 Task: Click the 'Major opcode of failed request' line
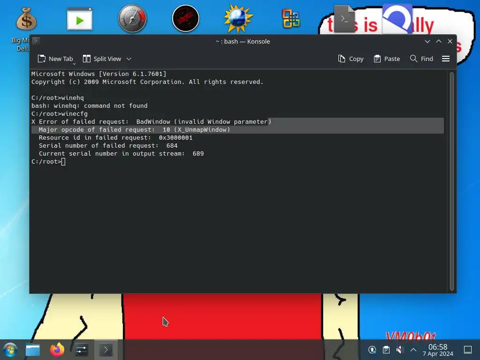(135, 129)
